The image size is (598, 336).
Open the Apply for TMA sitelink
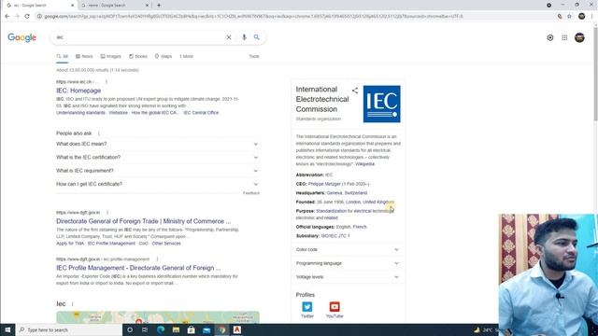click(x=70, y=244)
